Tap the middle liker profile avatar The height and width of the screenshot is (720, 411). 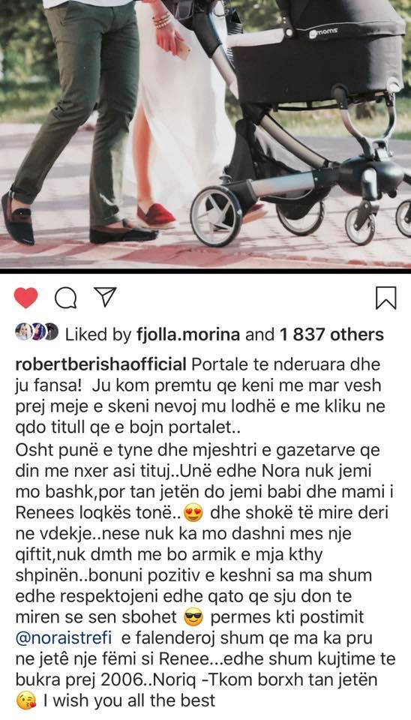tap(37, 331)
